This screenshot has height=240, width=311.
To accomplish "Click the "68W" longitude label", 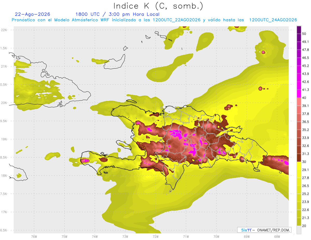I will tap(277, 236).
